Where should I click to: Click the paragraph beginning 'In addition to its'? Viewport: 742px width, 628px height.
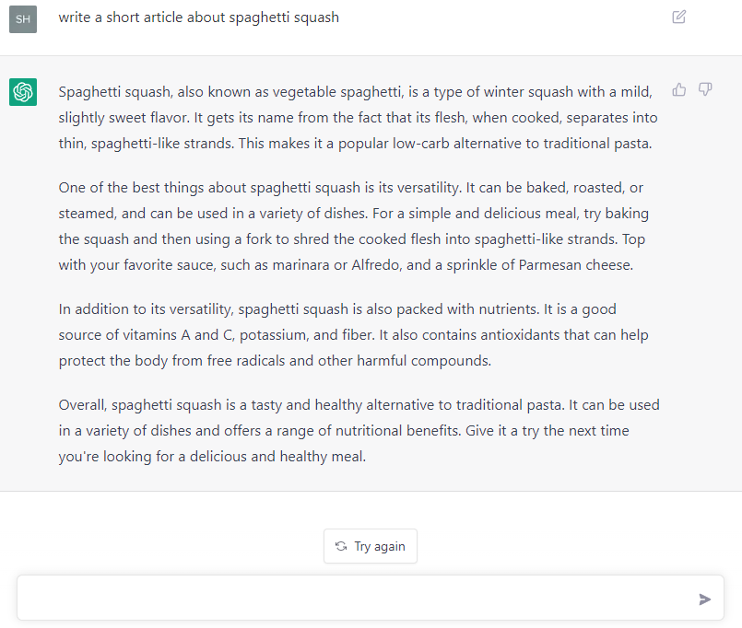click(354, 335)
